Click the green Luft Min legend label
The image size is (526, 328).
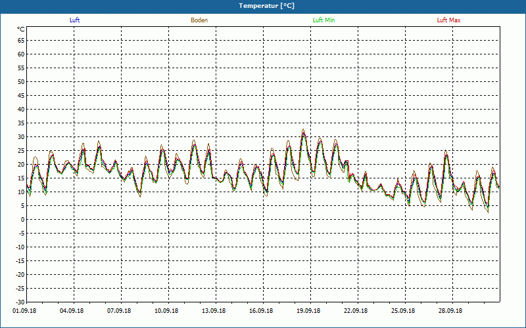pos(323,20)
